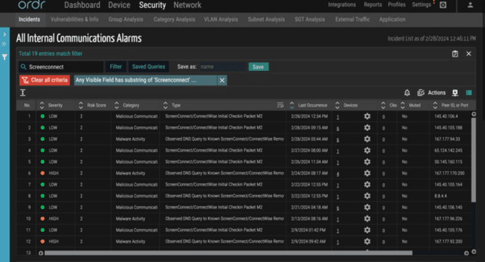Click the download icon next to Actions
The width and height of the screenshot is (485, 262).
tap(455, 93)
